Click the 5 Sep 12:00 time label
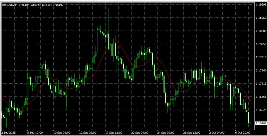 (x=35, y=132)
